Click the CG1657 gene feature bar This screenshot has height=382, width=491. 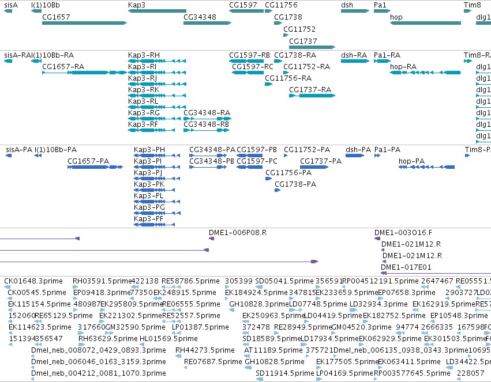pos(85,23)
